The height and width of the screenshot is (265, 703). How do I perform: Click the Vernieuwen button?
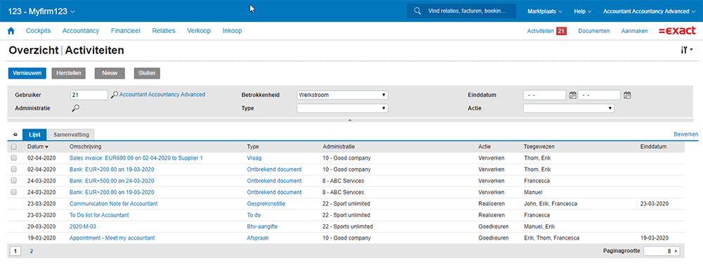tap(27, 73)
